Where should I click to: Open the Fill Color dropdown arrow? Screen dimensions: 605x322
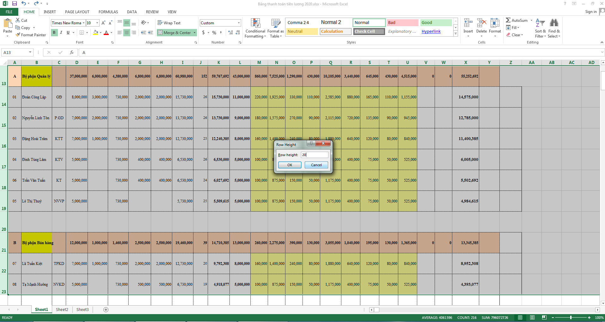point(100,32)
